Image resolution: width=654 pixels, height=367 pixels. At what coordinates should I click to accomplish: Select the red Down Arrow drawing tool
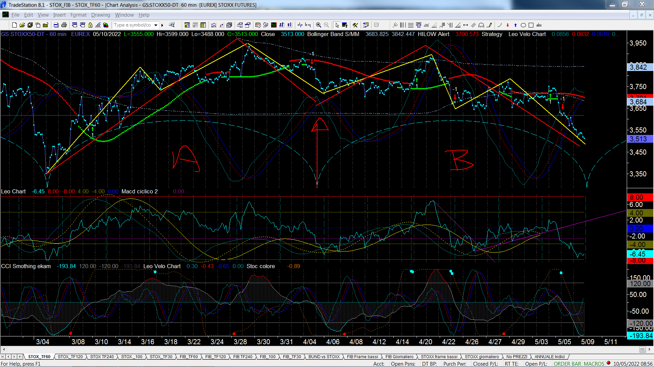508,25
